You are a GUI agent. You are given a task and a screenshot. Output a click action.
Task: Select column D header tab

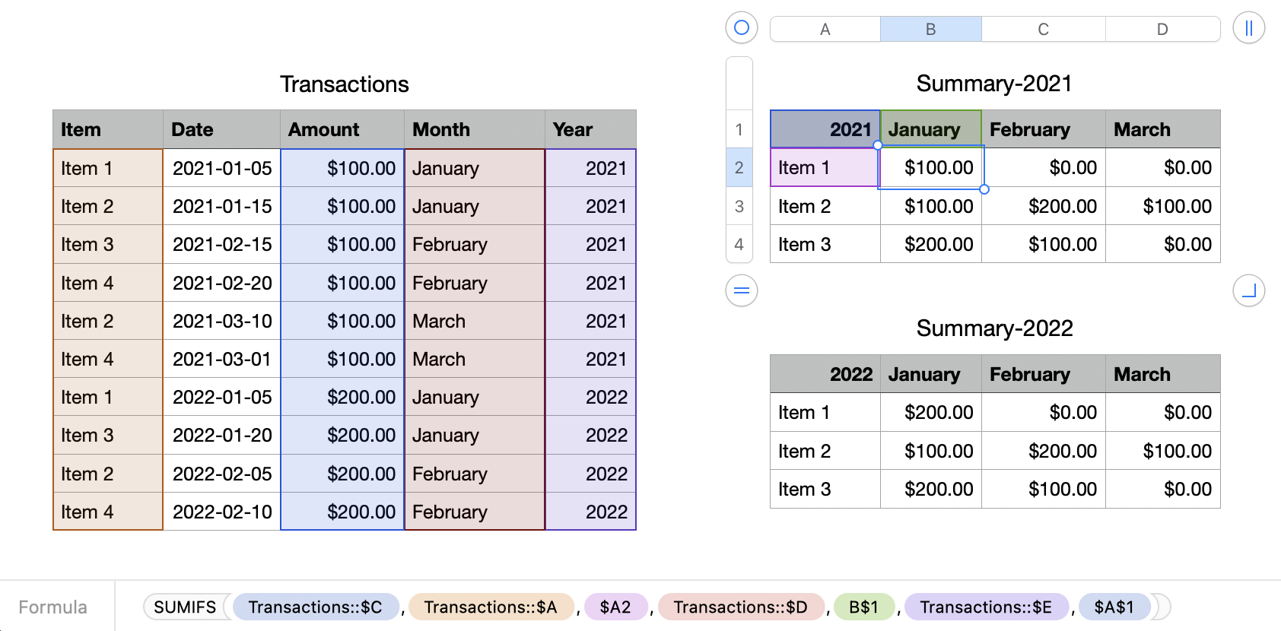click(x=1162, y=29)
